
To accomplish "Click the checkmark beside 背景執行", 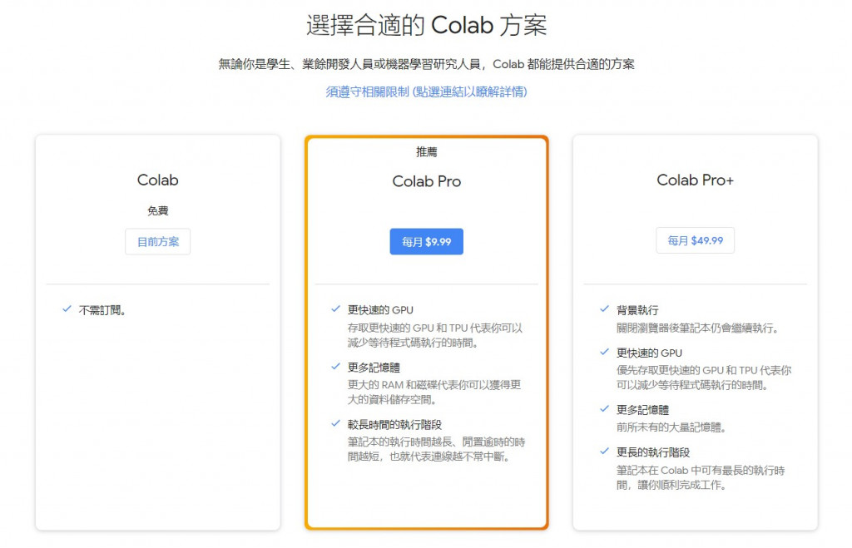I will [x=604, y=309].
